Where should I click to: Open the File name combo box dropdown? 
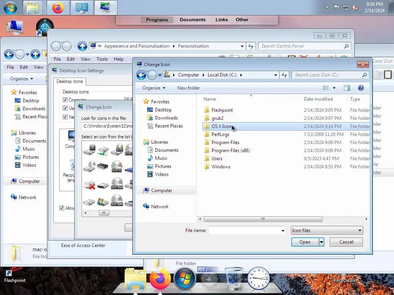pyautogui.click(x=283, y=230)
